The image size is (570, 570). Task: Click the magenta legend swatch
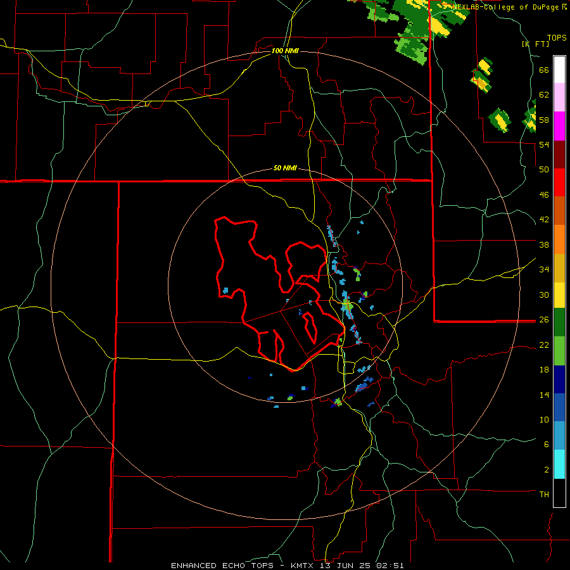[559, 126]
